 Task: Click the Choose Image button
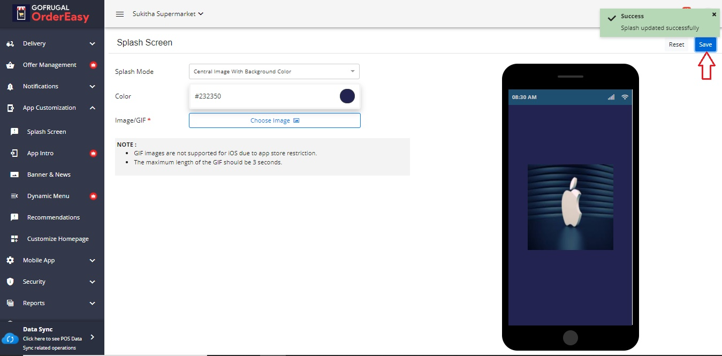click(x=275, y=120)
